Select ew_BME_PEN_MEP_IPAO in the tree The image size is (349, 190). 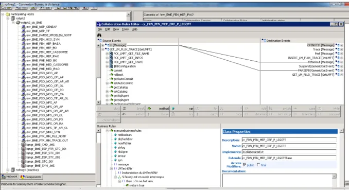click(43, 56)
